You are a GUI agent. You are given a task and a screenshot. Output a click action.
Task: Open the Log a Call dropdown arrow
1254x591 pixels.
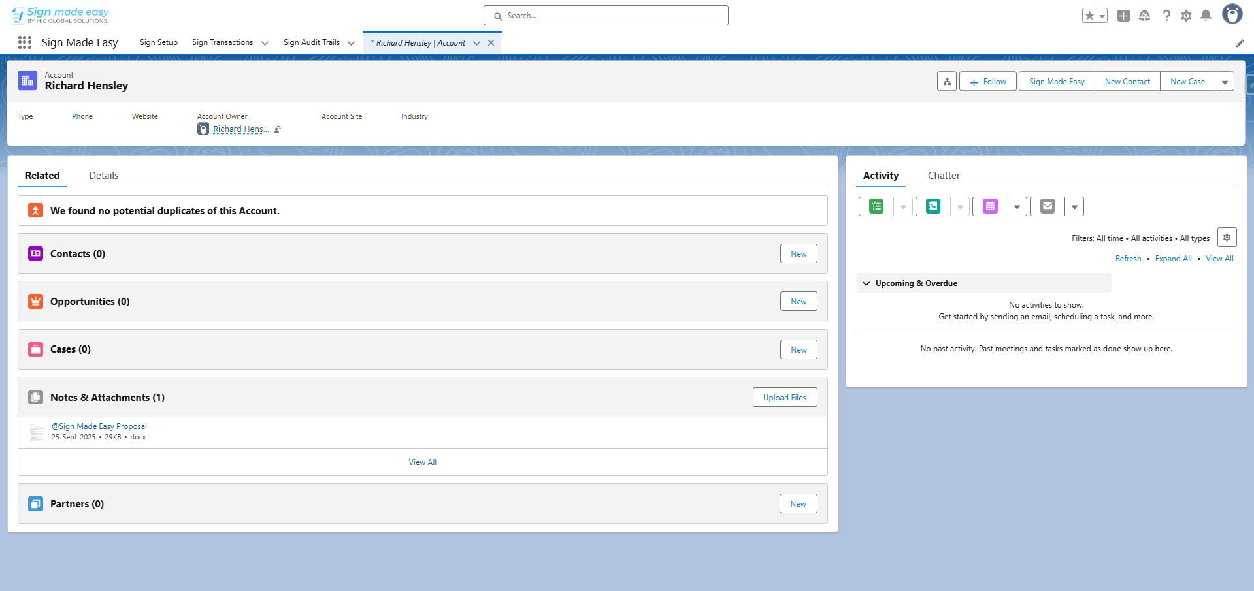pyautogui.click(x=960, y=206)
